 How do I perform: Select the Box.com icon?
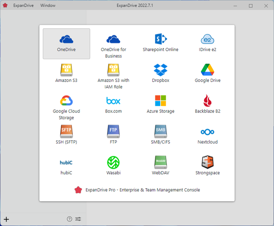[x=113, y=101]
